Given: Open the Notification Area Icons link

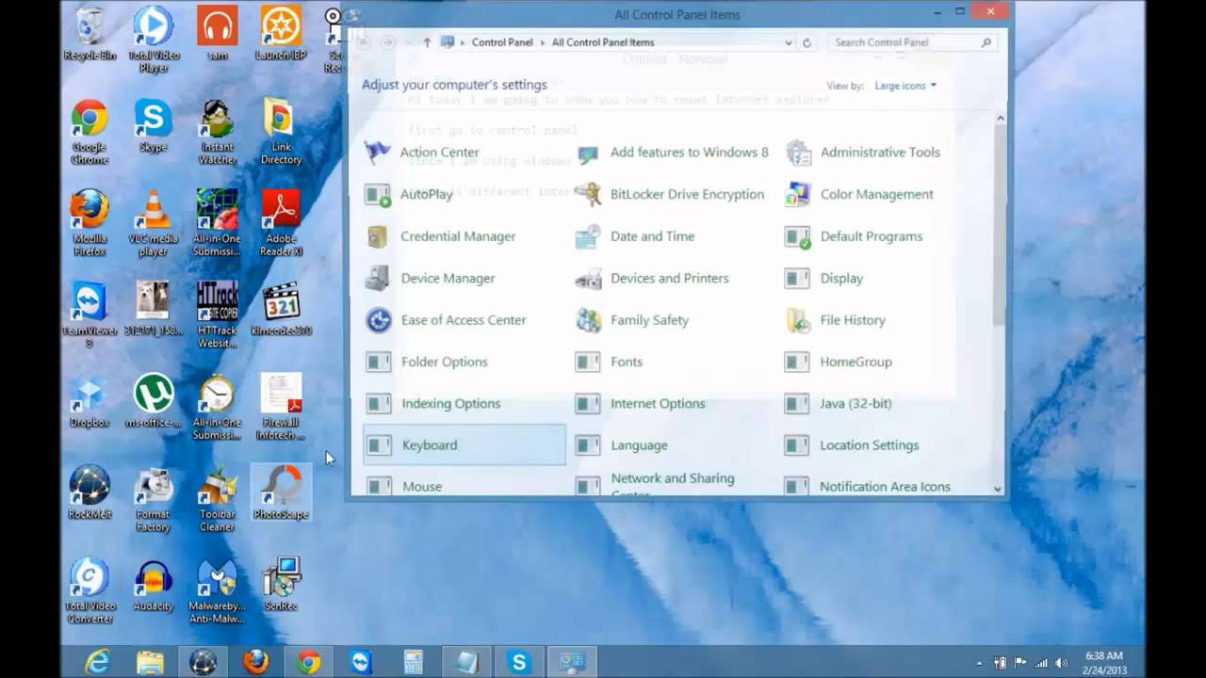Looking at the screenshot, I should point(885,487).
